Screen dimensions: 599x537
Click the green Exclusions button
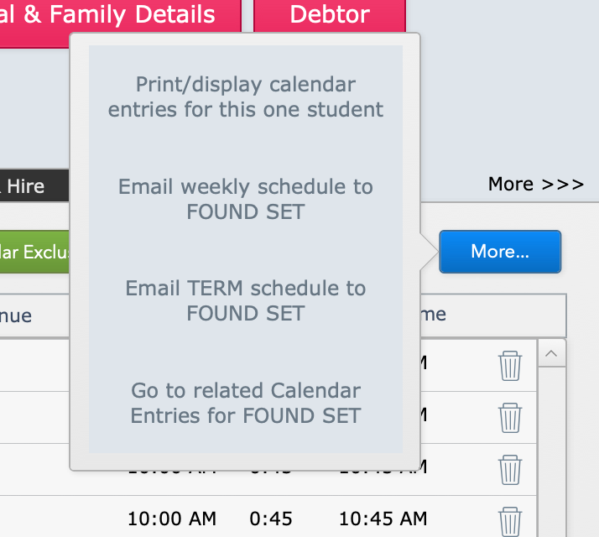[34, 252]
